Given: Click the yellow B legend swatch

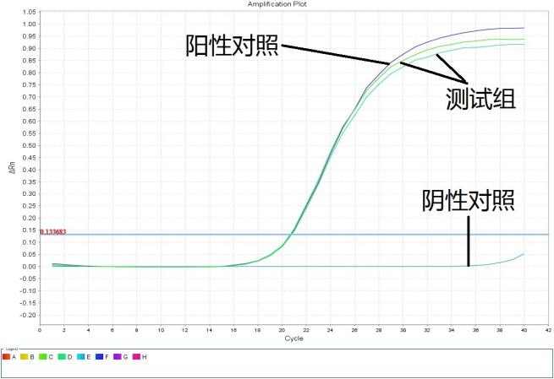Looking at the screenshot, I should pyautogui.click(x=25, y=357).
